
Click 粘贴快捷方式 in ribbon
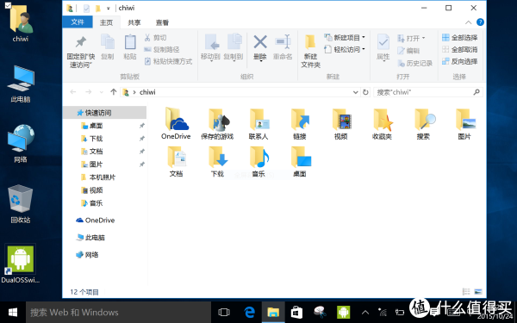tap(168, 61)
